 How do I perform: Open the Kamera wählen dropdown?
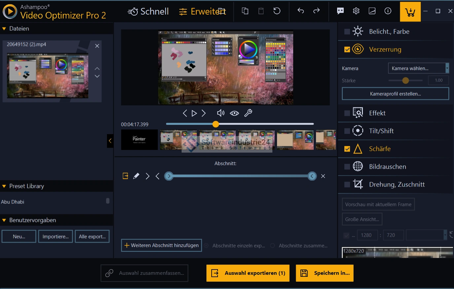tap(418, 68)
